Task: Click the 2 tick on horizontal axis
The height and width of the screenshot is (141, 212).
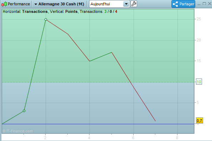Action: click(45, 138)
